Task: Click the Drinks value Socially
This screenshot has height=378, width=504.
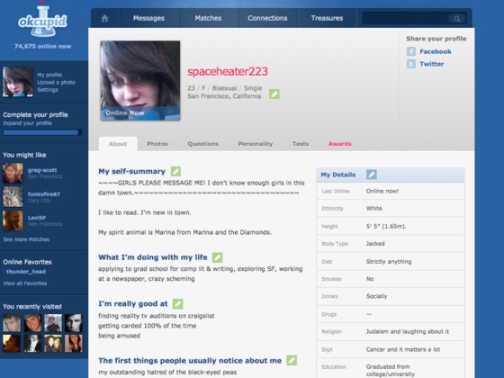Action: click(377, 296)
